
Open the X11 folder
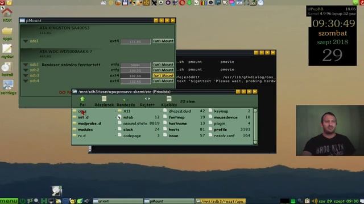click(x=127, y=111)
